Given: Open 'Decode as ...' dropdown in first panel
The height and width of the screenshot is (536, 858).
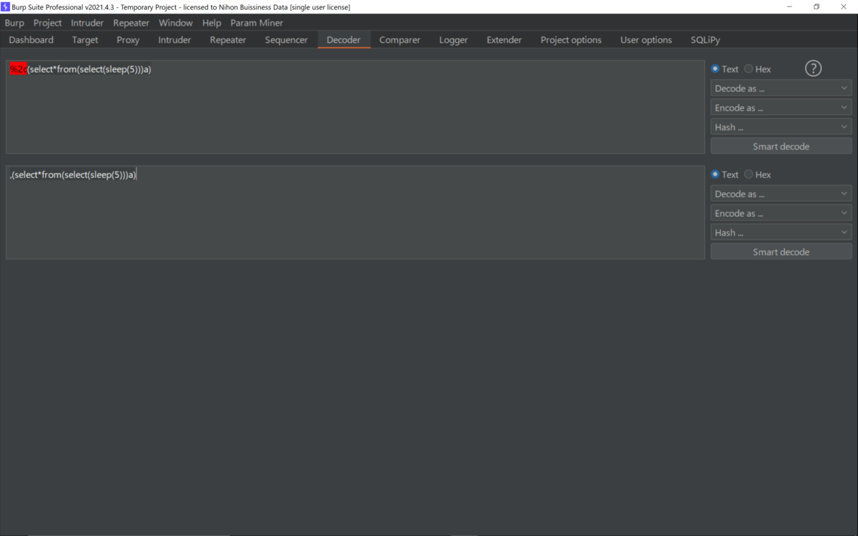Looking at the screenshot, I should tap(781, 89).
